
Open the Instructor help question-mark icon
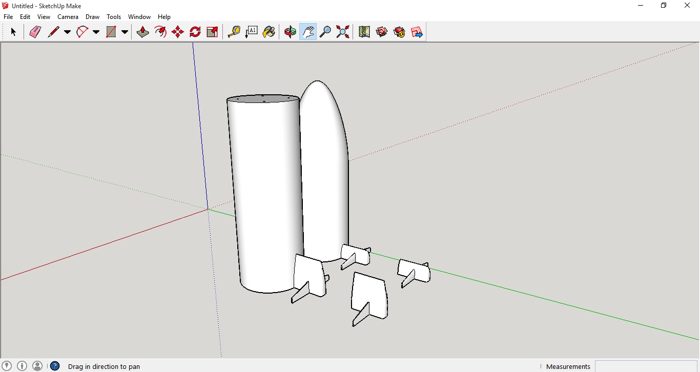pos(55,366)
